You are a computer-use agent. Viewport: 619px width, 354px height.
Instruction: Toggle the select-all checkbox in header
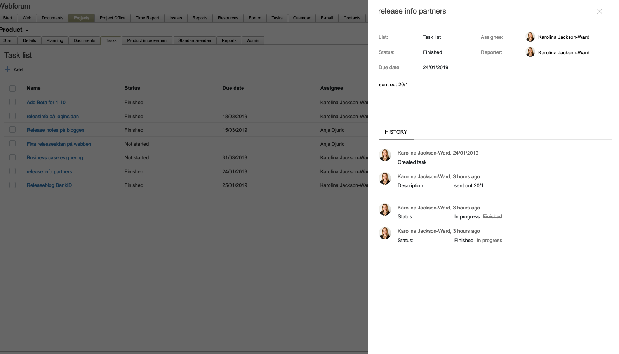(12, 89)
